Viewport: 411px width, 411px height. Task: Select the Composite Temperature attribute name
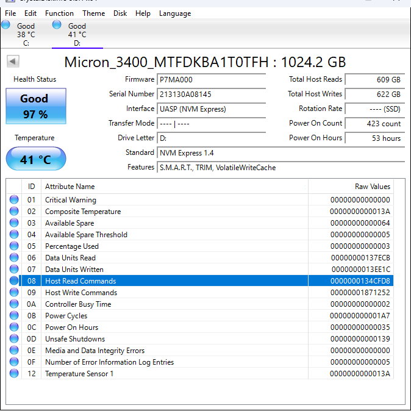click(x=83, y=212)
